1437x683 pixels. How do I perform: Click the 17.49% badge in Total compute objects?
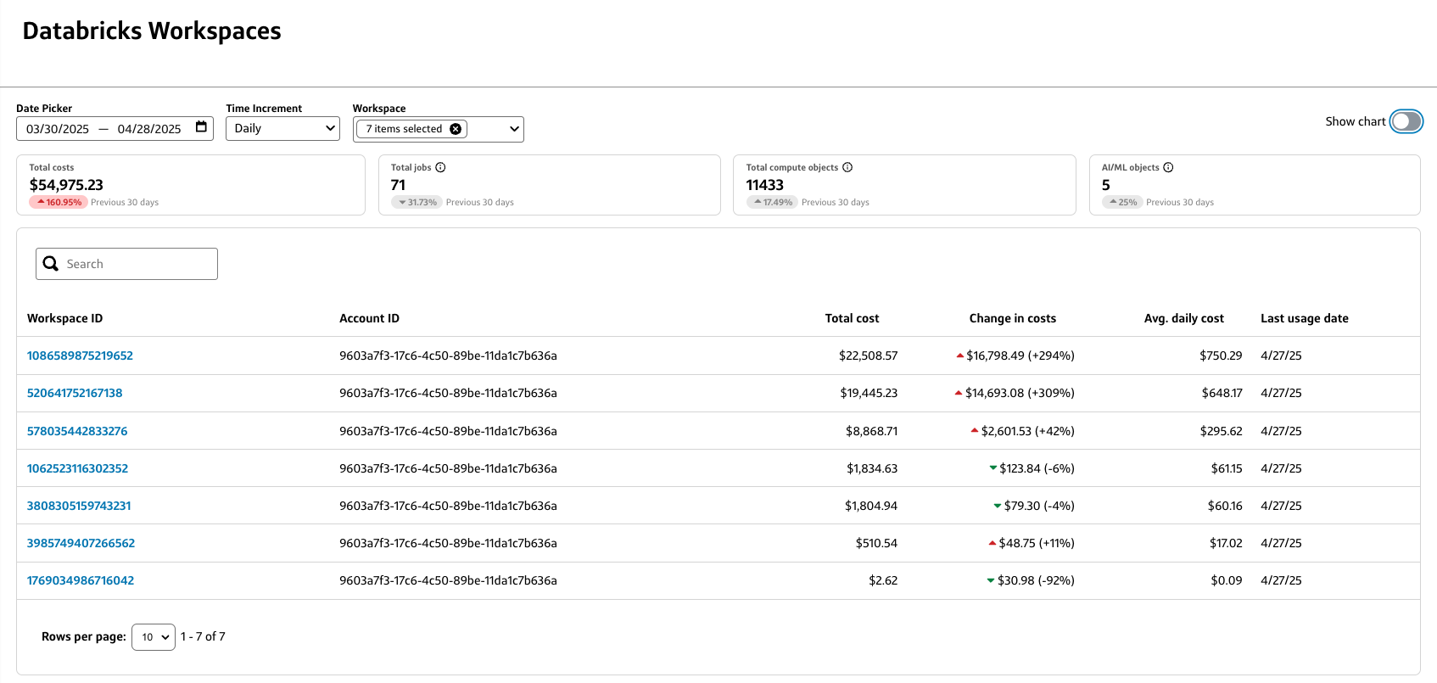tap(772, 202)
